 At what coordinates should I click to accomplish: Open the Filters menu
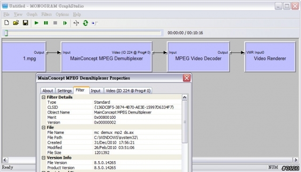(x=47, y=15)
